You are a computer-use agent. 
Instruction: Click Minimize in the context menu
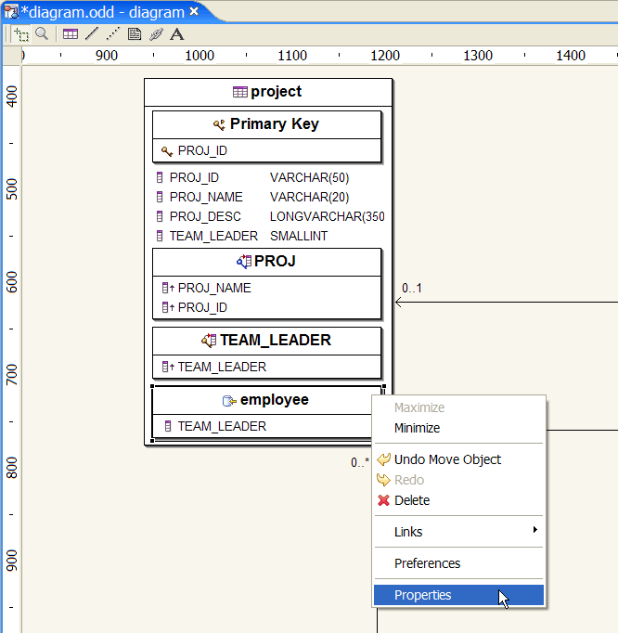point(417,428)
